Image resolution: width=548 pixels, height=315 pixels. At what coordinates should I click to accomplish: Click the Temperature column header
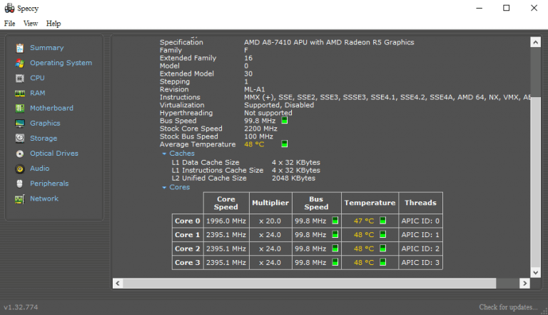pos(370,203)
